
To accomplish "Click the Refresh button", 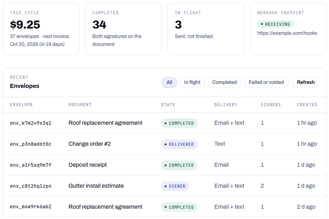I will point(306,82).
